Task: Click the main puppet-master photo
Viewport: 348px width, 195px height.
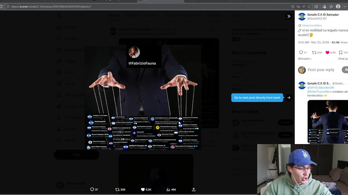Action: click(x=143, y=97)
